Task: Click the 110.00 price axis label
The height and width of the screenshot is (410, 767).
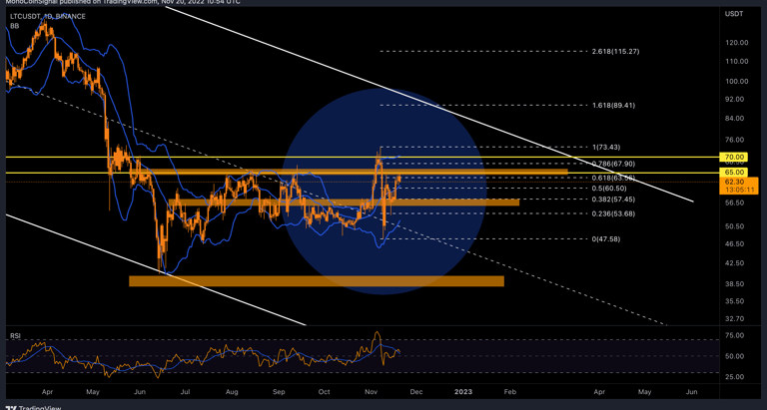Action: tap(736, 61)
